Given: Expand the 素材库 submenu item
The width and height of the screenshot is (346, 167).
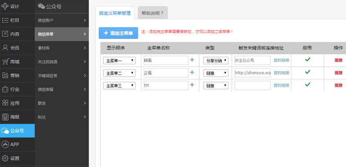Looking at the screenshot, I should pos(61,48).
